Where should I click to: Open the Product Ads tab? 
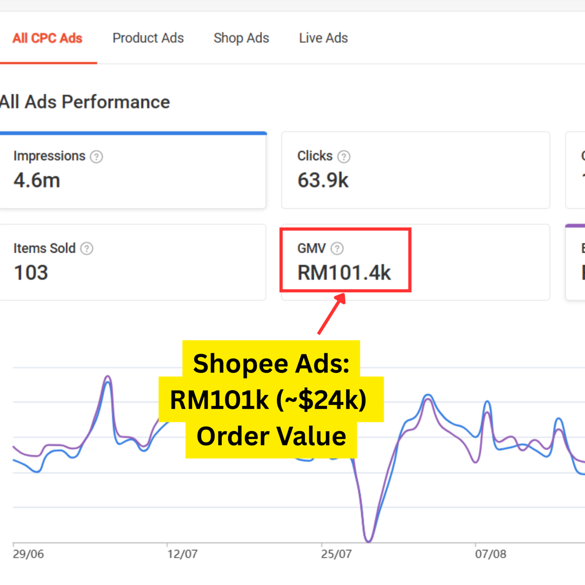[x=148, y=38]
